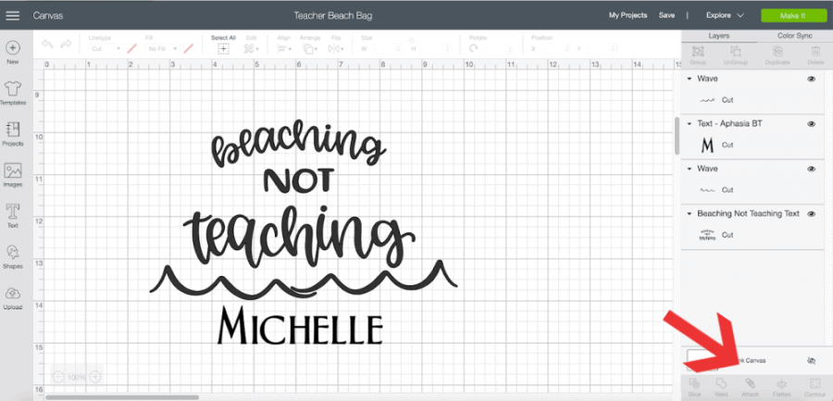Screen dimensions: 833x401
Task: Collapse the first Wave layer
Action: click(x=690, y=80)
